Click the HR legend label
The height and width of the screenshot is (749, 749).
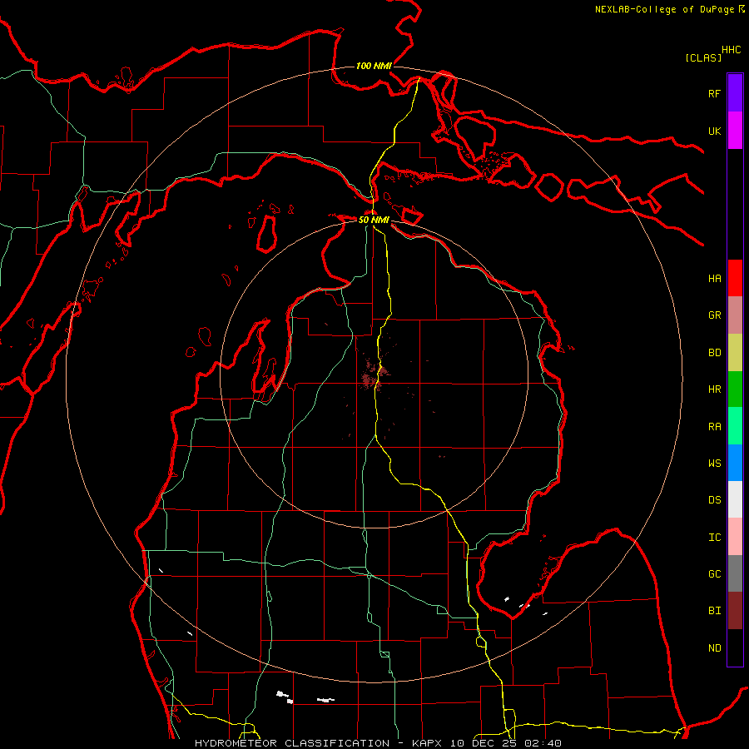(x=714, y=389)
